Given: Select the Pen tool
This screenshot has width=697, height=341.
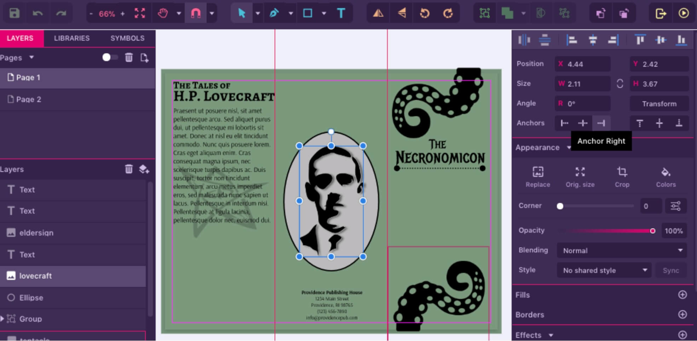Looking at the screenshot, I should (274, 13).
